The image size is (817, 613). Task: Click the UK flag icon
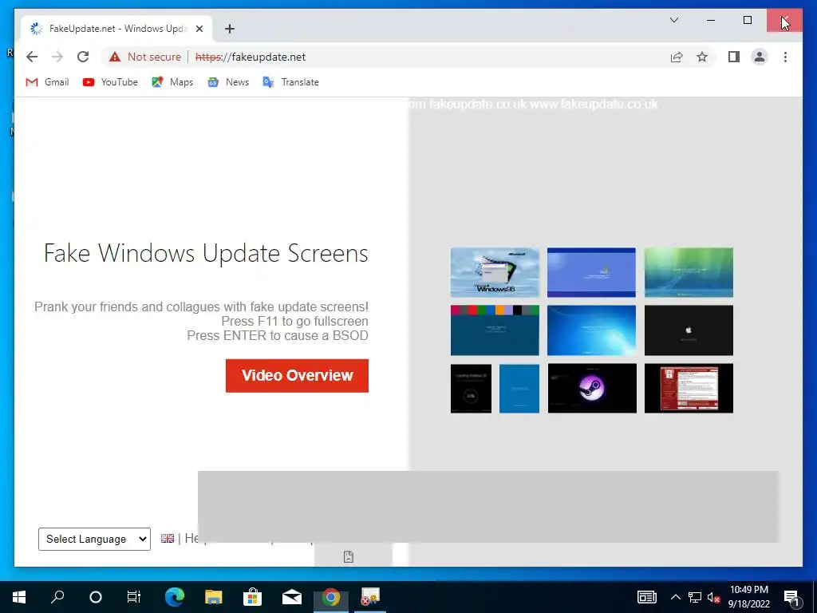click(x=168, y=539)
